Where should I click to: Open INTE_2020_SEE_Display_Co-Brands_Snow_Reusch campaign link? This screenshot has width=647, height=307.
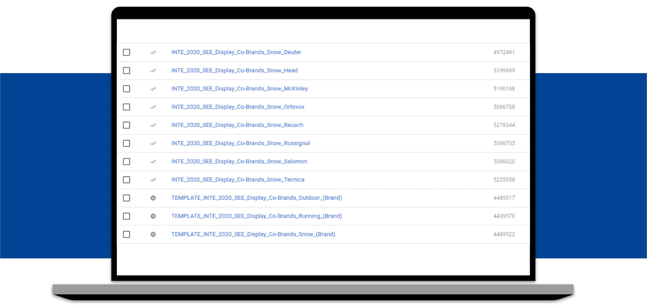coord(237,125)
